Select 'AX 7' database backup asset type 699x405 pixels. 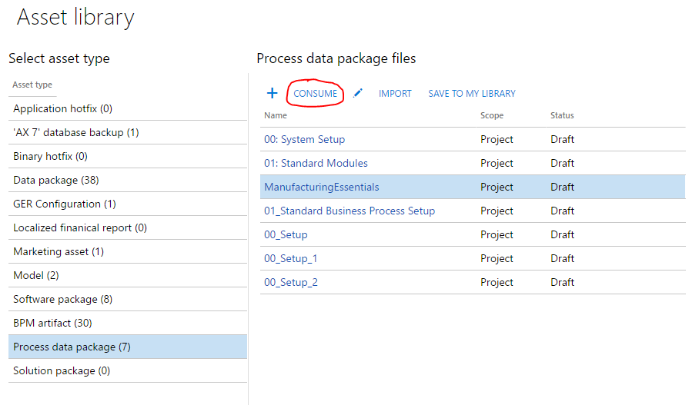coord(75,133)
